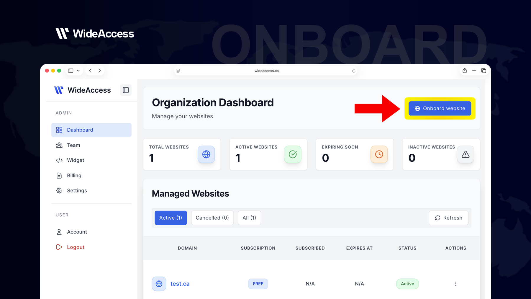Screen dimensions: 531x299
Task: Click the globe icon beside test.ca
Action: click(159, 284)
